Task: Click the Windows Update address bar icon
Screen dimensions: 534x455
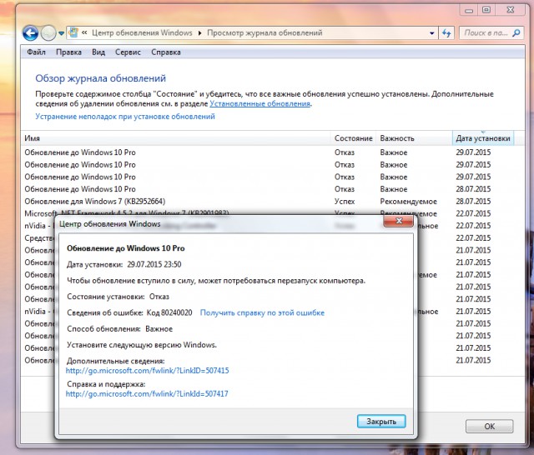Action: point(73,32)
